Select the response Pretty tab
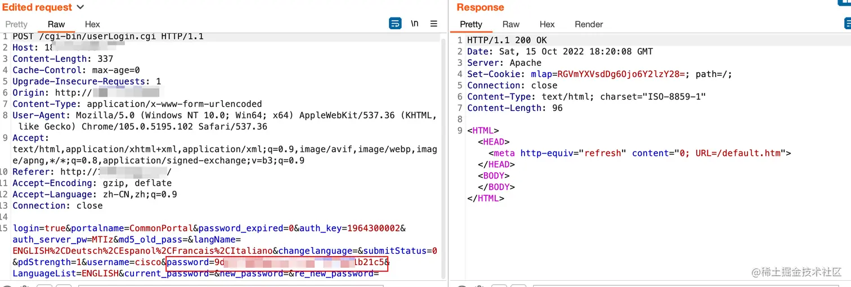The width and height of the screenshot is (851, 287). coord(471,24)
